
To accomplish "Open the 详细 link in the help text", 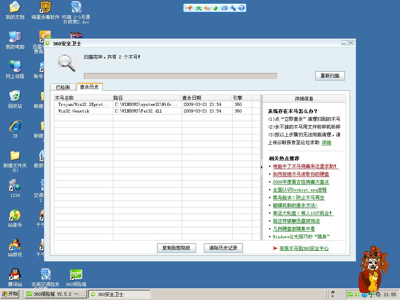I will (x=327, y=143).
